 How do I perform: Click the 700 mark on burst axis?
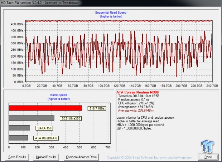click(x=108, y=147)
